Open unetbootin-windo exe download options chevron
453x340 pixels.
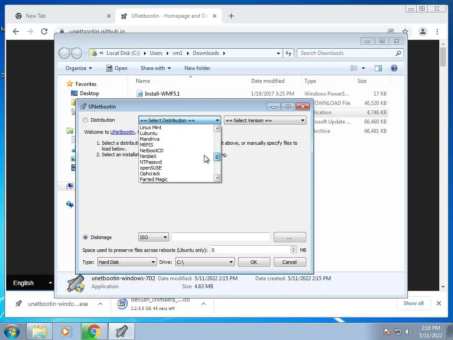(x=100, y=304)
